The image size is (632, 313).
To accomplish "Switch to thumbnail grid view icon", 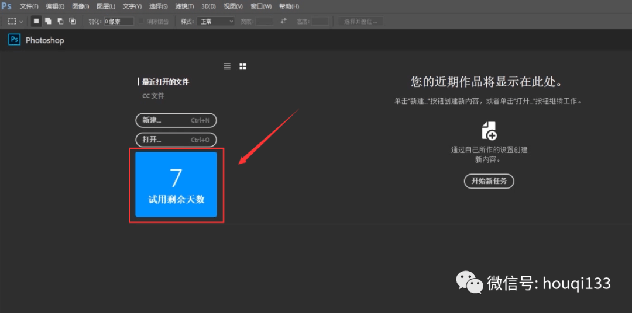I will click(x=243, y=67).
